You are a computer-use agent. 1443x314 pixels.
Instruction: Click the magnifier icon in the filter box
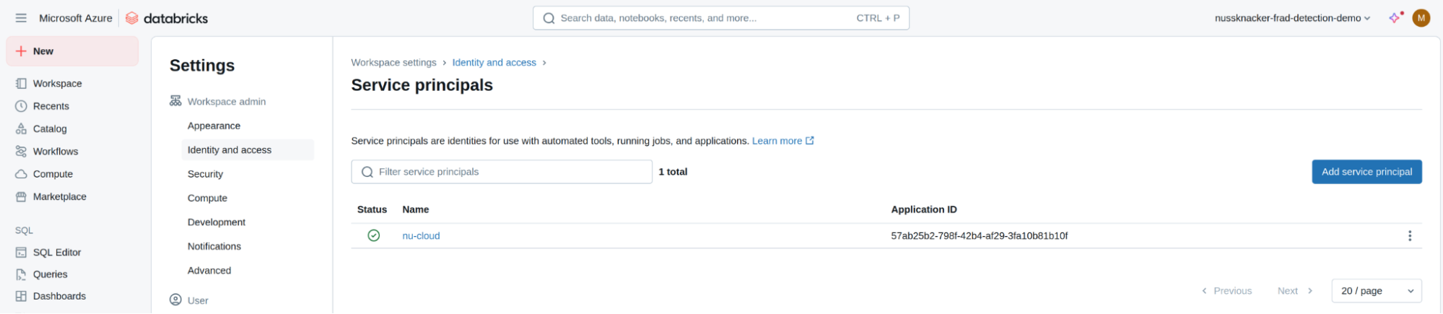(x=367, y=172)
